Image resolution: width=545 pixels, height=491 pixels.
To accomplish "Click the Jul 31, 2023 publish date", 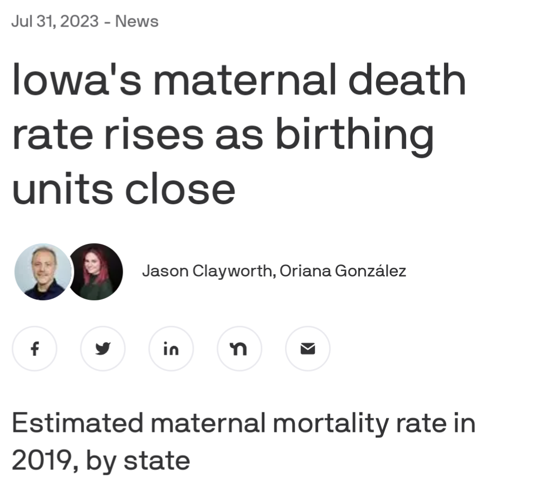I will pyautogui.click(x=55, y=21).
